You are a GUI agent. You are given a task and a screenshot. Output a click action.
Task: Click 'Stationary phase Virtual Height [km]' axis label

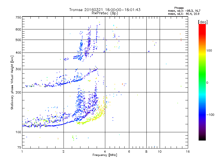pos(12,83)
